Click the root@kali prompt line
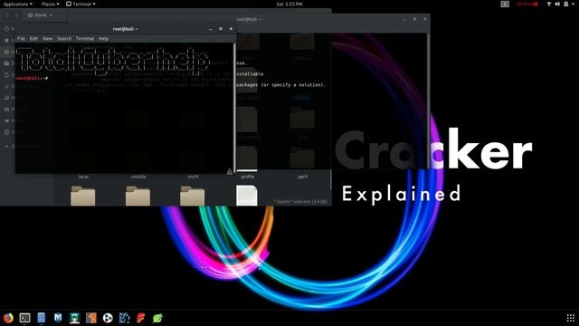 32,78
